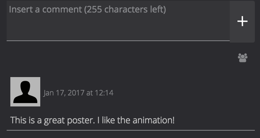Submit comment using the white plus button
Screen dimensions: 260x138
(242, 21)
